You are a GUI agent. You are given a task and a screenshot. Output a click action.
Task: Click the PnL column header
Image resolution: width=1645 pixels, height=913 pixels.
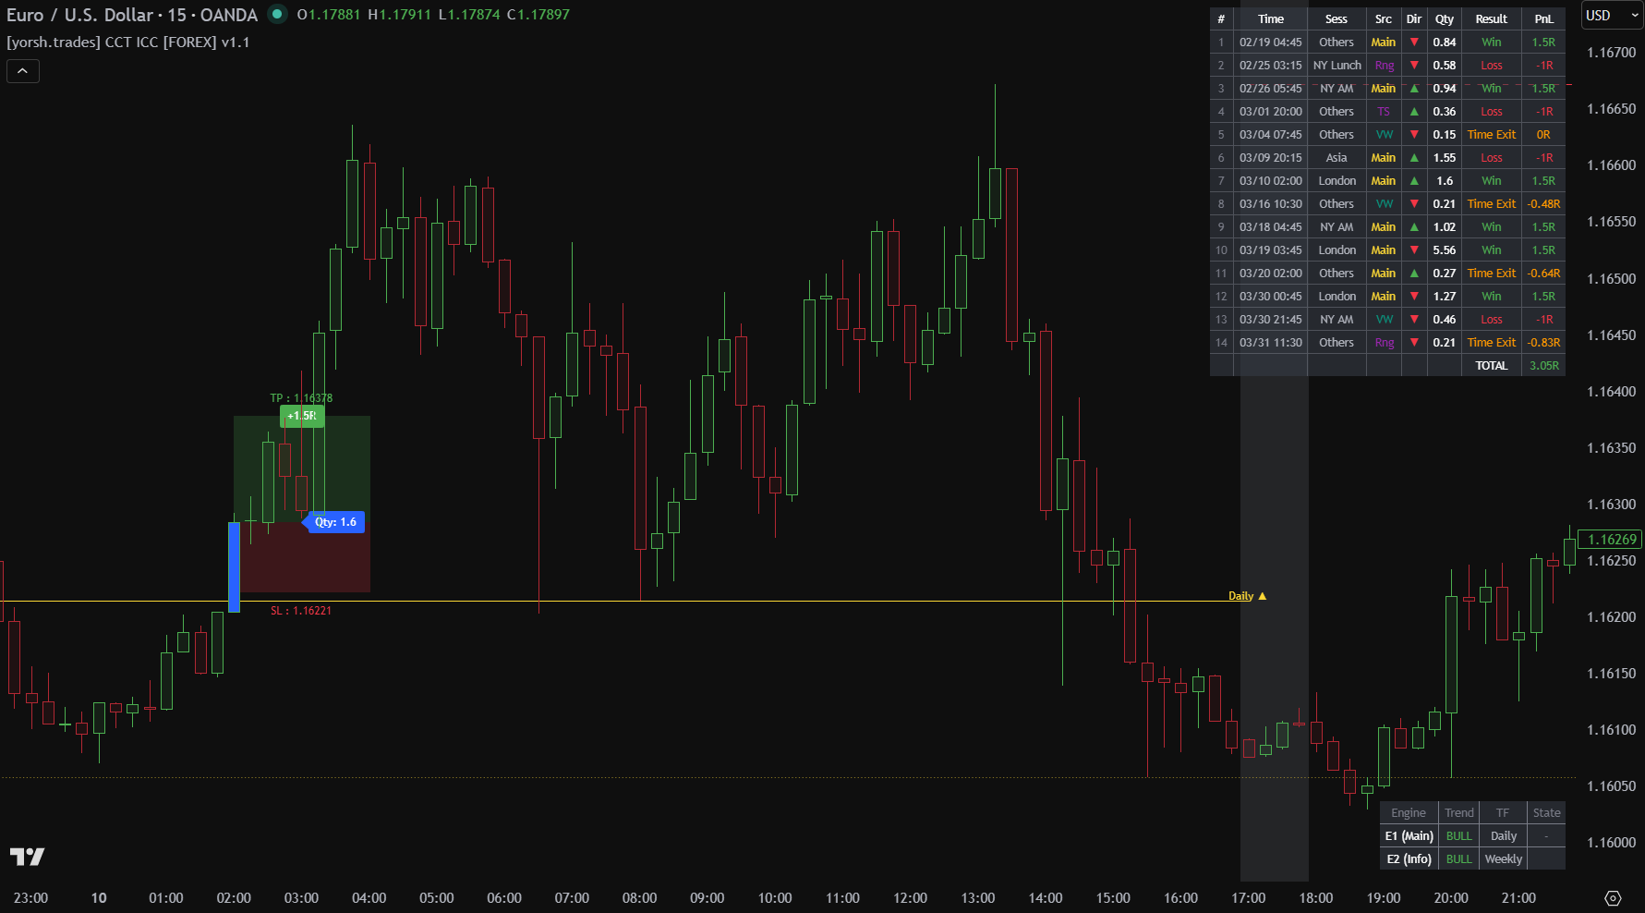pyautogui.click(x=1543, y=19)
